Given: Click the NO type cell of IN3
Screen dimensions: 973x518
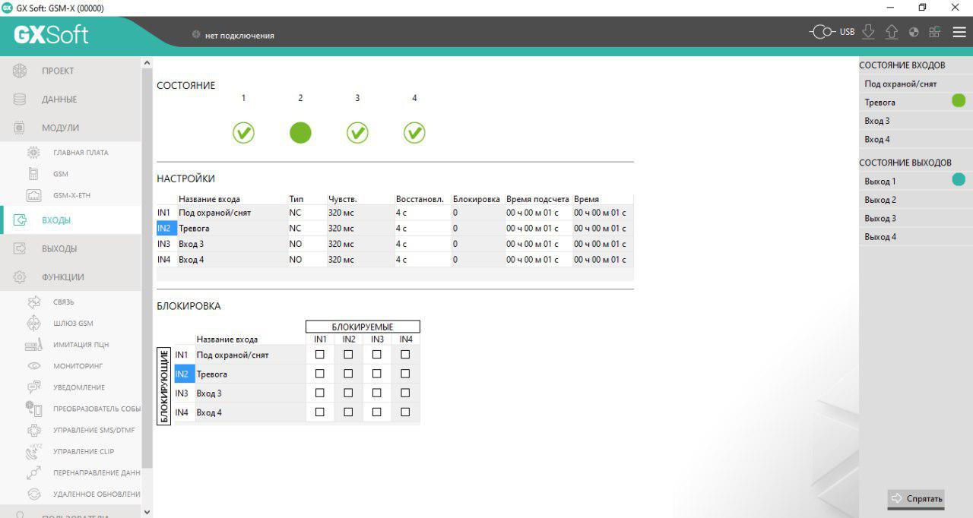Looking at the screenshot, I should pos(306,244).
